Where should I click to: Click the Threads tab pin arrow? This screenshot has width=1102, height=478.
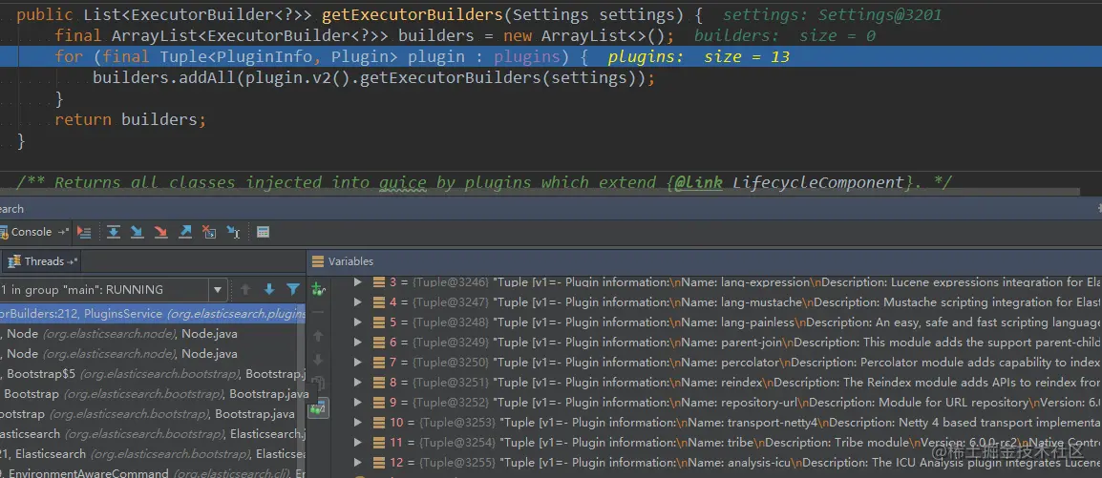[x=74, y=261]
